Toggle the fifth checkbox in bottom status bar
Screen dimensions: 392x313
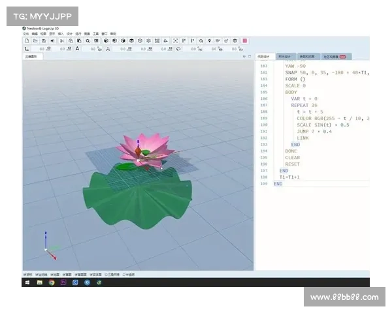coord(76,275)
